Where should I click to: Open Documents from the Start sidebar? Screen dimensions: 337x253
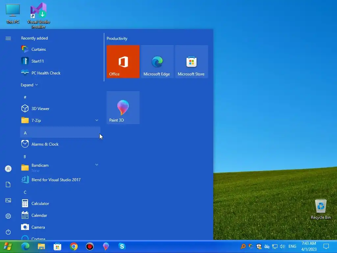click(x=8, y=184)
